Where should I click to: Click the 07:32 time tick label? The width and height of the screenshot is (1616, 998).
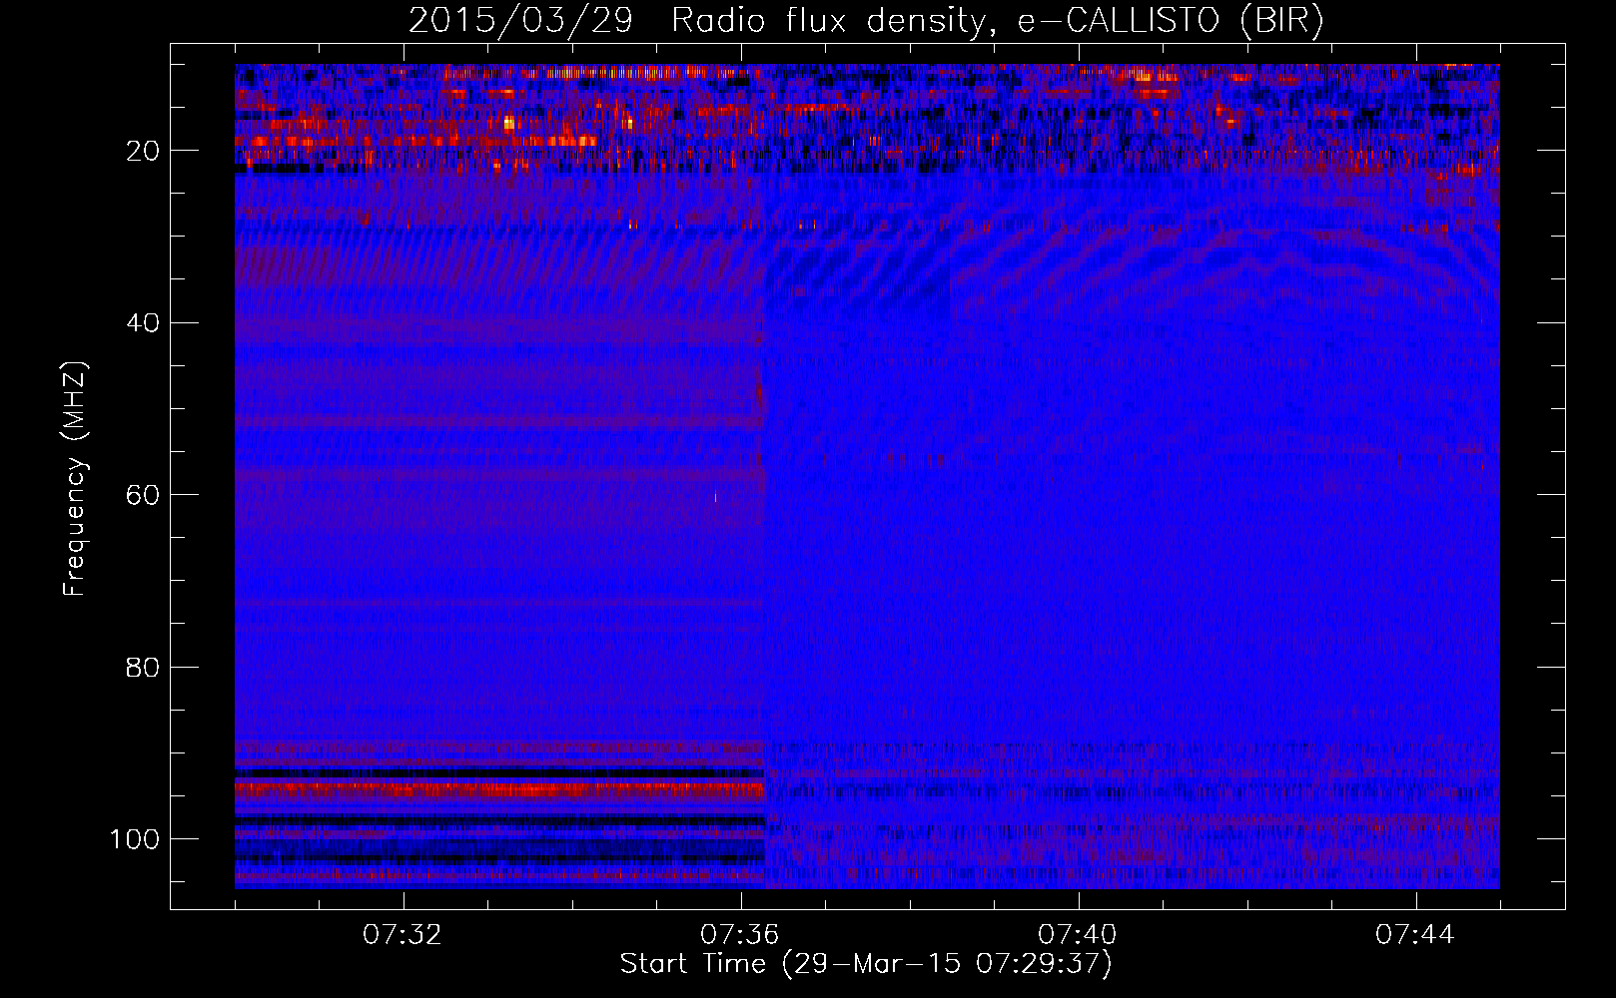pyautogui.click(x=403, y=935)
